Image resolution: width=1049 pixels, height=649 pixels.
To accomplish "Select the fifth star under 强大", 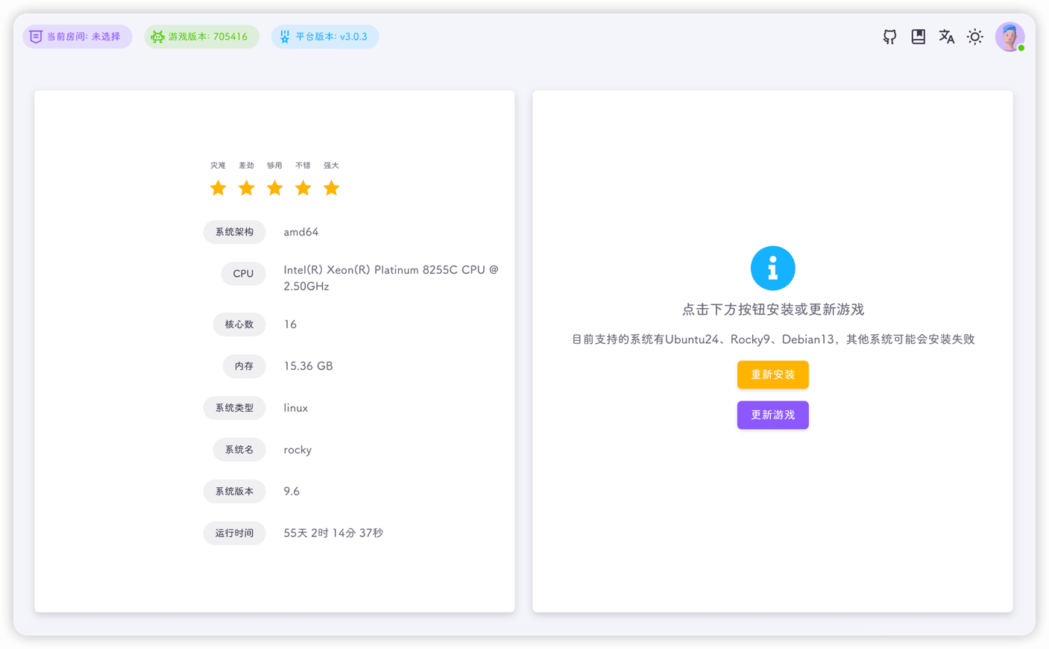I will click(x=331, y=188).
